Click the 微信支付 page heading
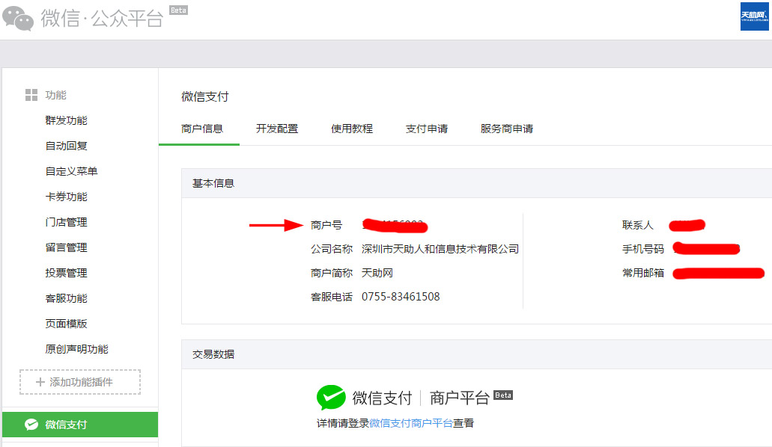The height and width of the screenshot is (447, 772). [205, 97]
